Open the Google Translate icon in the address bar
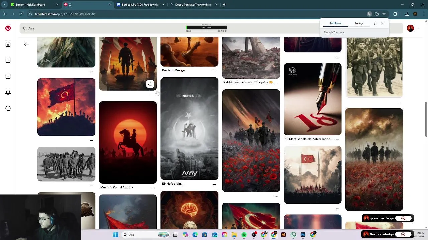This screenshot has height=240, width=428. pyautogui.click(x=369, y=14)
